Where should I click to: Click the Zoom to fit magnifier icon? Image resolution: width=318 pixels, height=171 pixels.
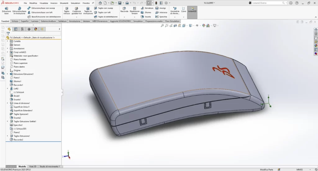pos(162,26)
